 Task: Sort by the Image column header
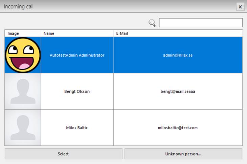point(22,33)
